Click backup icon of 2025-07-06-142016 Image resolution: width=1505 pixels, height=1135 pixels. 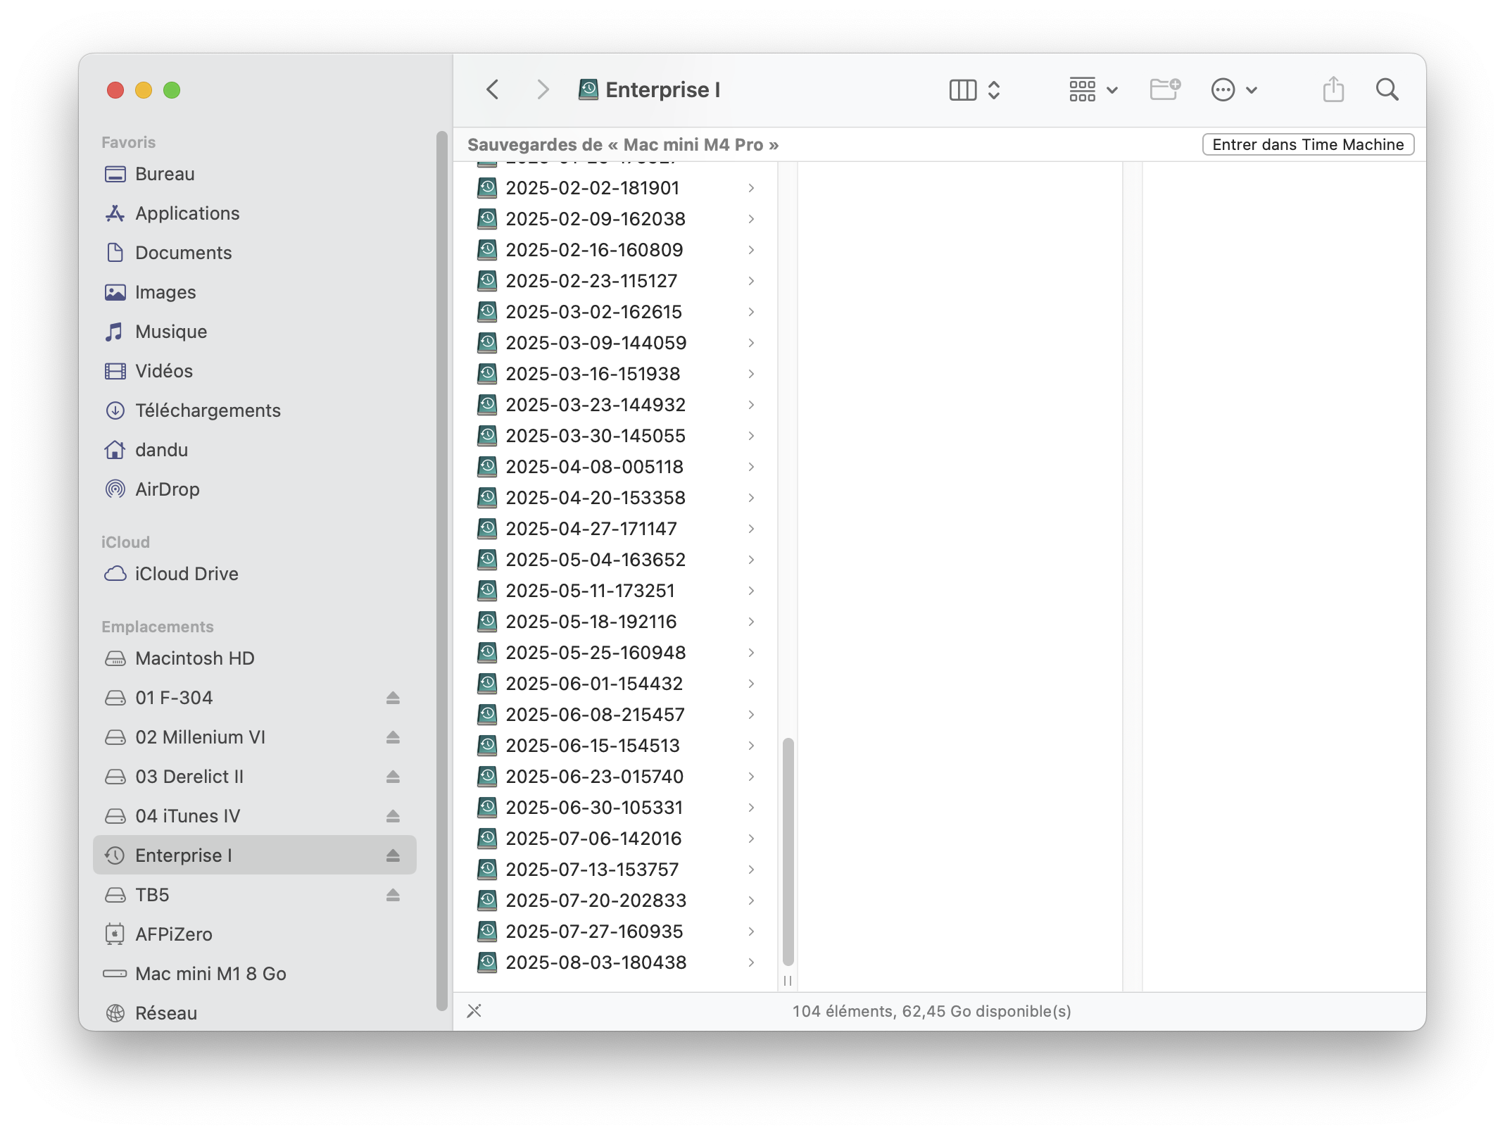tap(487, 839)
